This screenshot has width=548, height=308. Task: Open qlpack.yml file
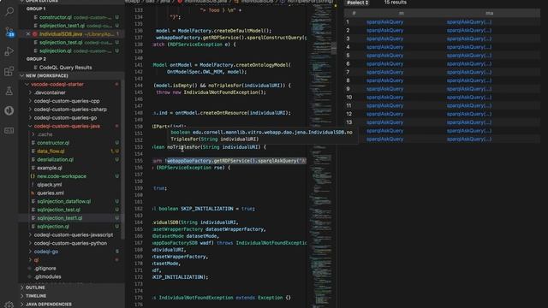[50, 185]
